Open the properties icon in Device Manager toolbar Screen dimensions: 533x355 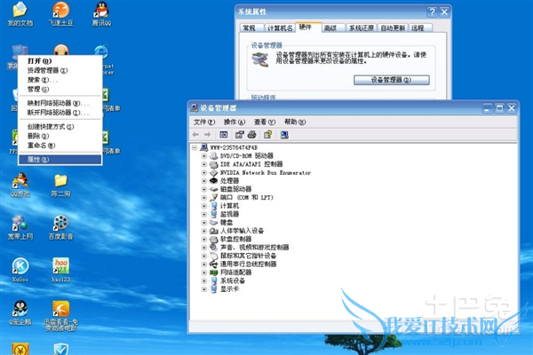(240, 135)
